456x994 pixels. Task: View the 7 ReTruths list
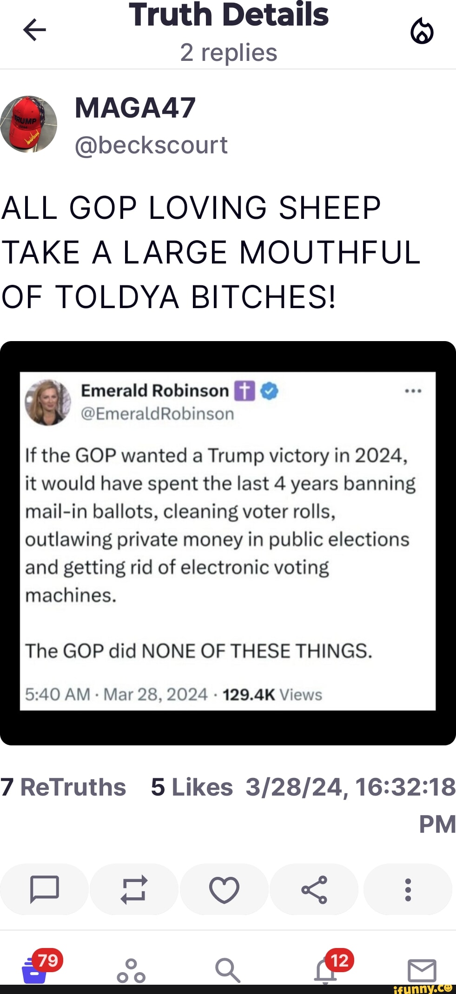(x=63, y=787)
